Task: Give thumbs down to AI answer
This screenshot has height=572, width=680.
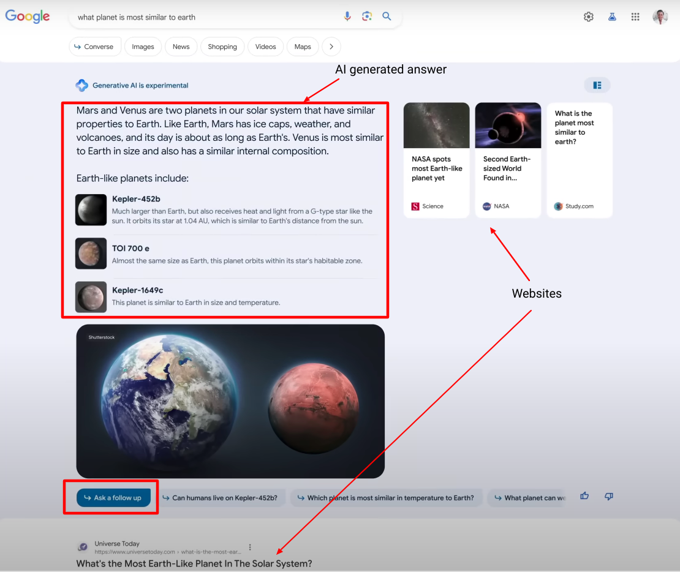Action: coord(609,496)
